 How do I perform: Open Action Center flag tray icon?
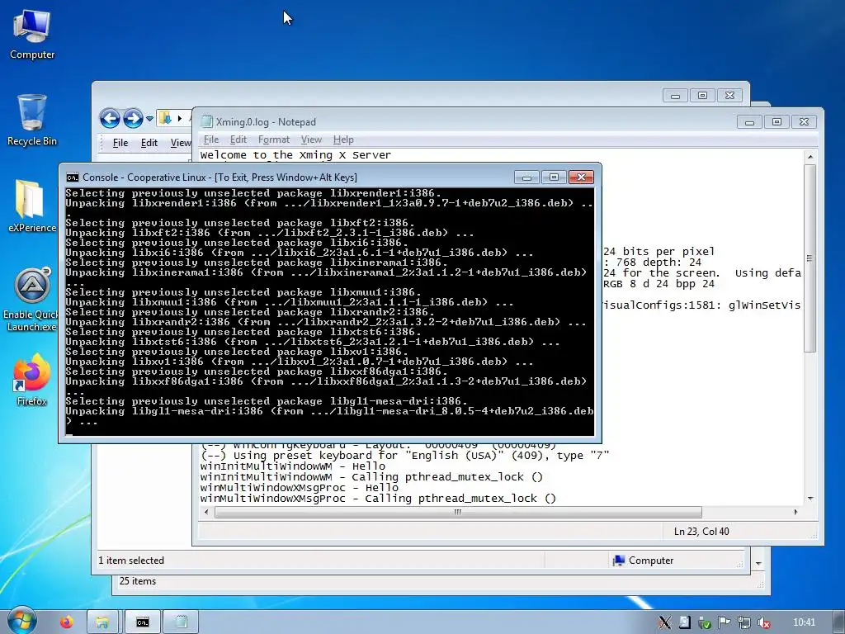724,622
